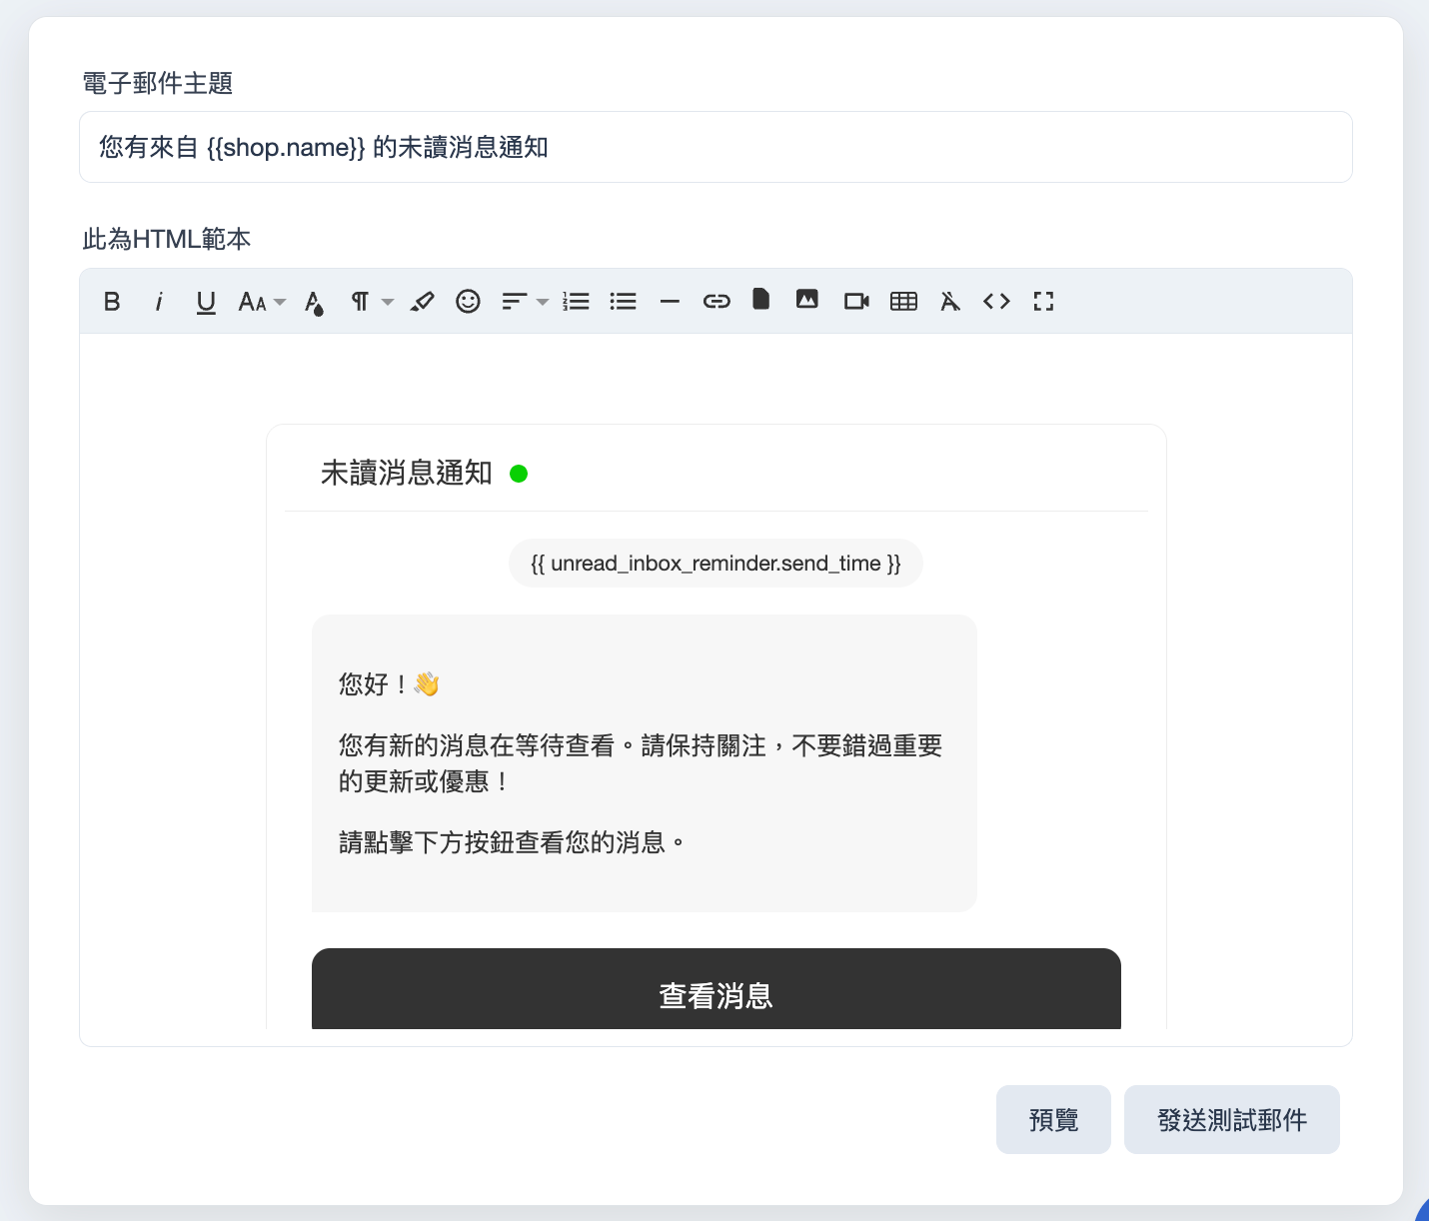The width and height of the screenshot is (1429, 1221).
Task: Open the emoji picker
Action: coord(468,301)
